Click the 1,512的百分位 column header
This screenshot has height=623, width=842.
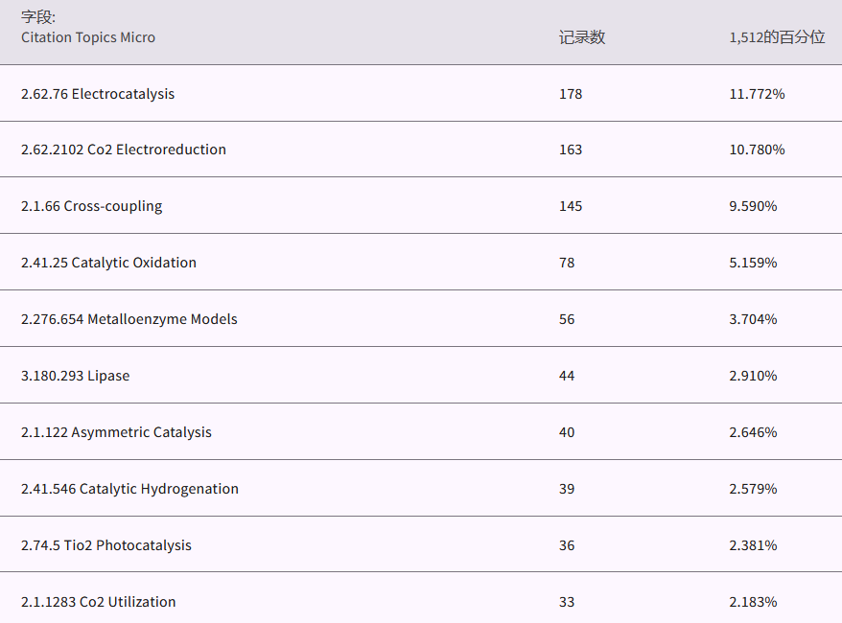coord(777,37)
